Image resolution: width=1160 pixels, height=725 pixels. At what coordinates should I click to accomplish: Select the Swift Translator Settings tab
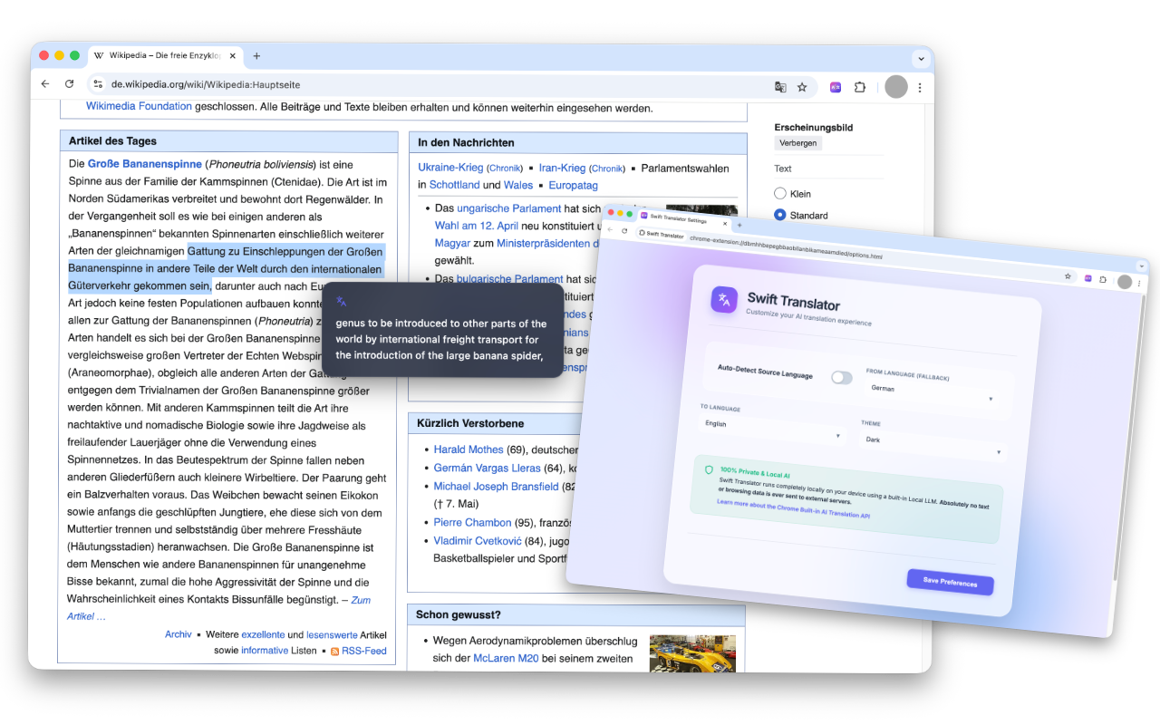tap(682, 218)
